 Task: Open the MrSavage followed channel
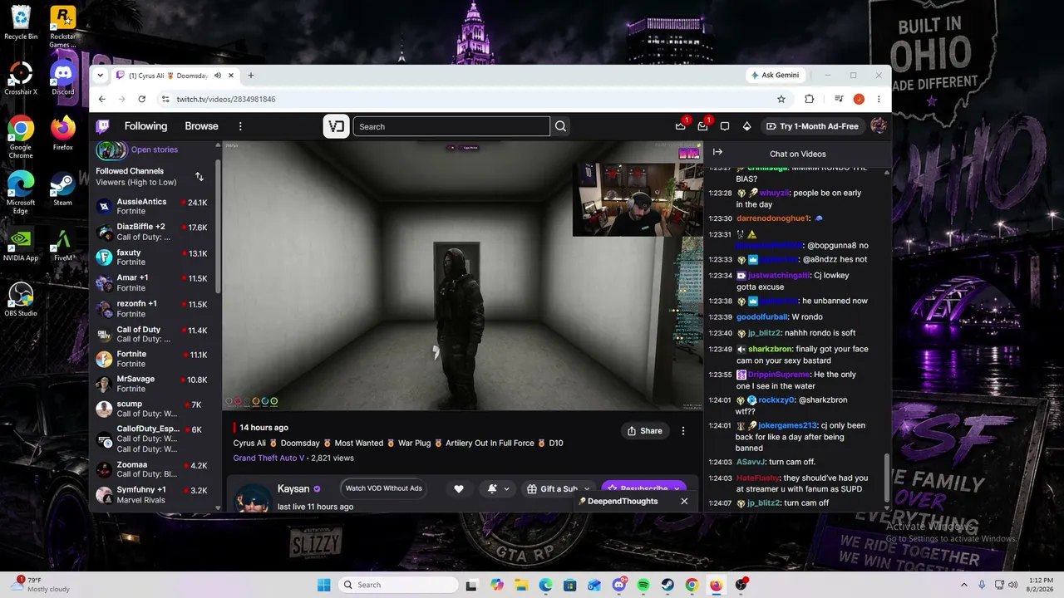coord(155,384)
